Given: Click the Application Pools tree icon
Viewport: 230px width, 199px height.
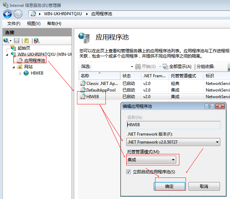Looking at the screenshot, I should 20,60.
